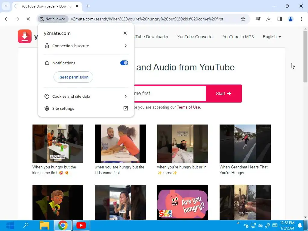Click the browser forward arrow
The height and width of the screenshot is (231, 308).
point(17,19)
